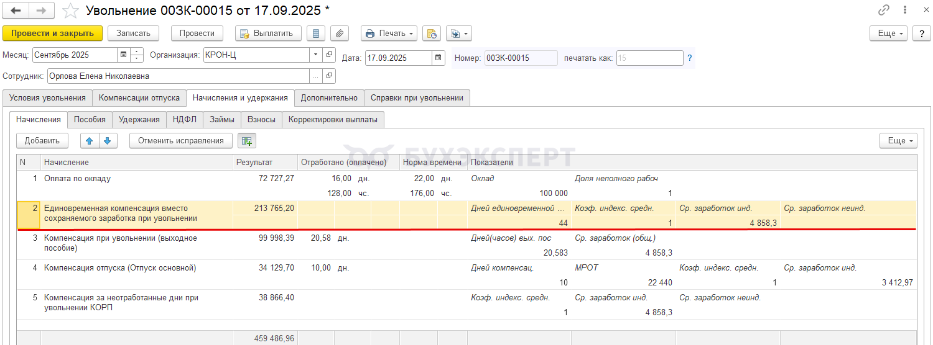Open the date calendar picker

[439, 58]
